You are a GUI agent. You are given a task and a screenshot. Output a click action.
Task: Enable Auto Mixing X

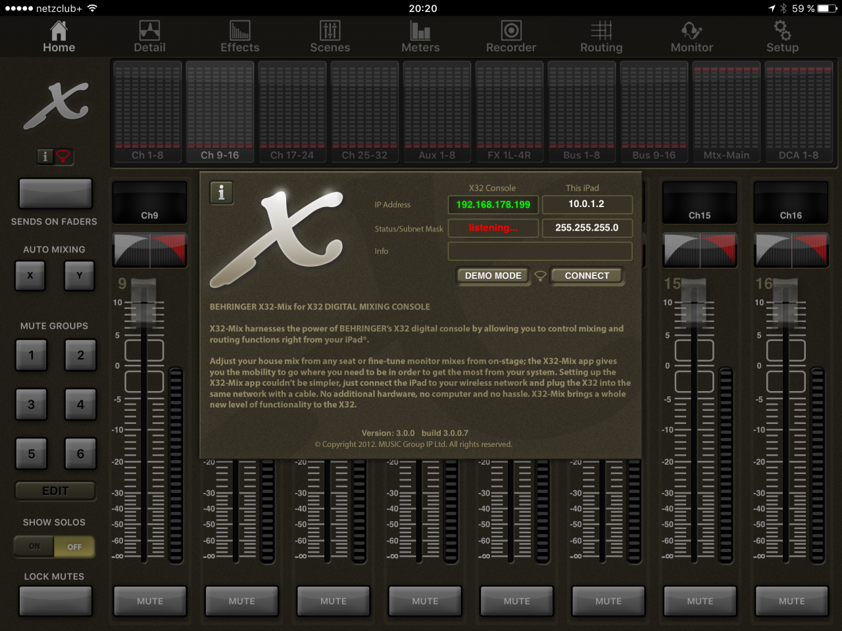[30, 275]
